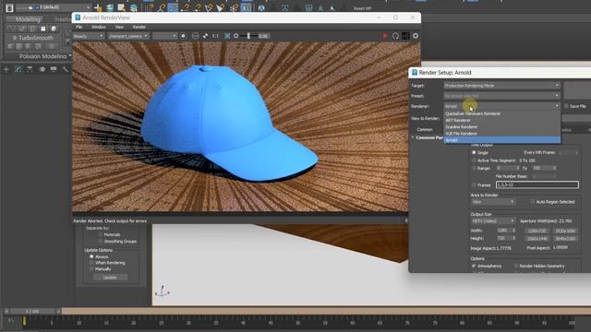Viewport: 591px width, 332px height.
Task: Click the highlighted snaps toggle icon
Action: (173, 7)
